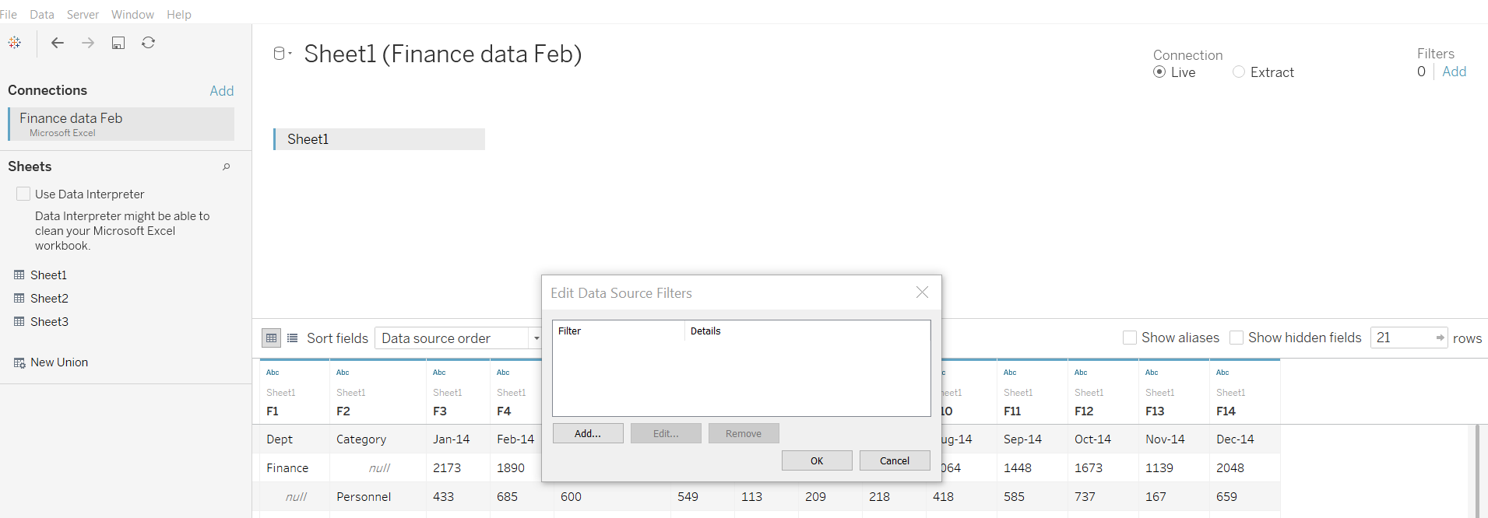This screenshot has width=1488, height=518.
Task: Change the Abc data type of F14
Action: (x=1222, y=373)
